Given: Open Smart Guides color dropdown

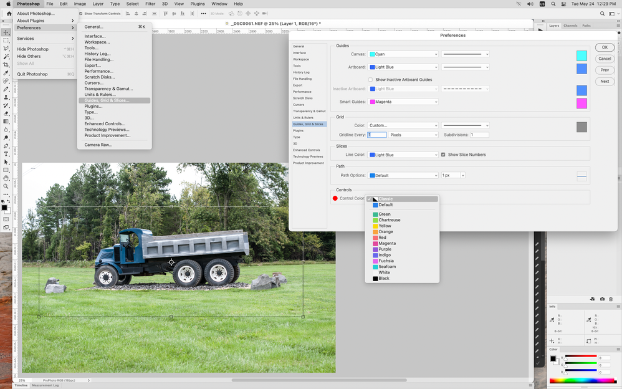Looking at the screenshot, I should coord(403,102).
